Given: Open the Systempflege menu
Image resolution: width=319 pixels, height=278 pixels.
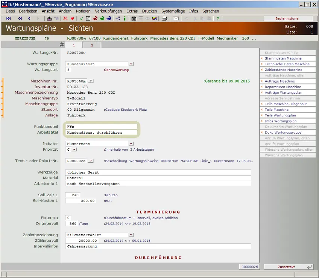Looking at the screenshot, I should click(173, 11).
